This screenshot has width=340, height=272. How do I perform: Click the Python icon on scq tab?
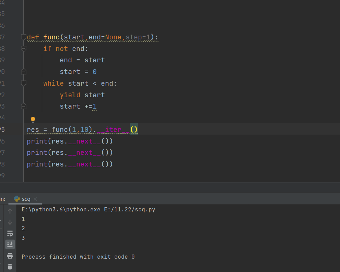(17, 199)
